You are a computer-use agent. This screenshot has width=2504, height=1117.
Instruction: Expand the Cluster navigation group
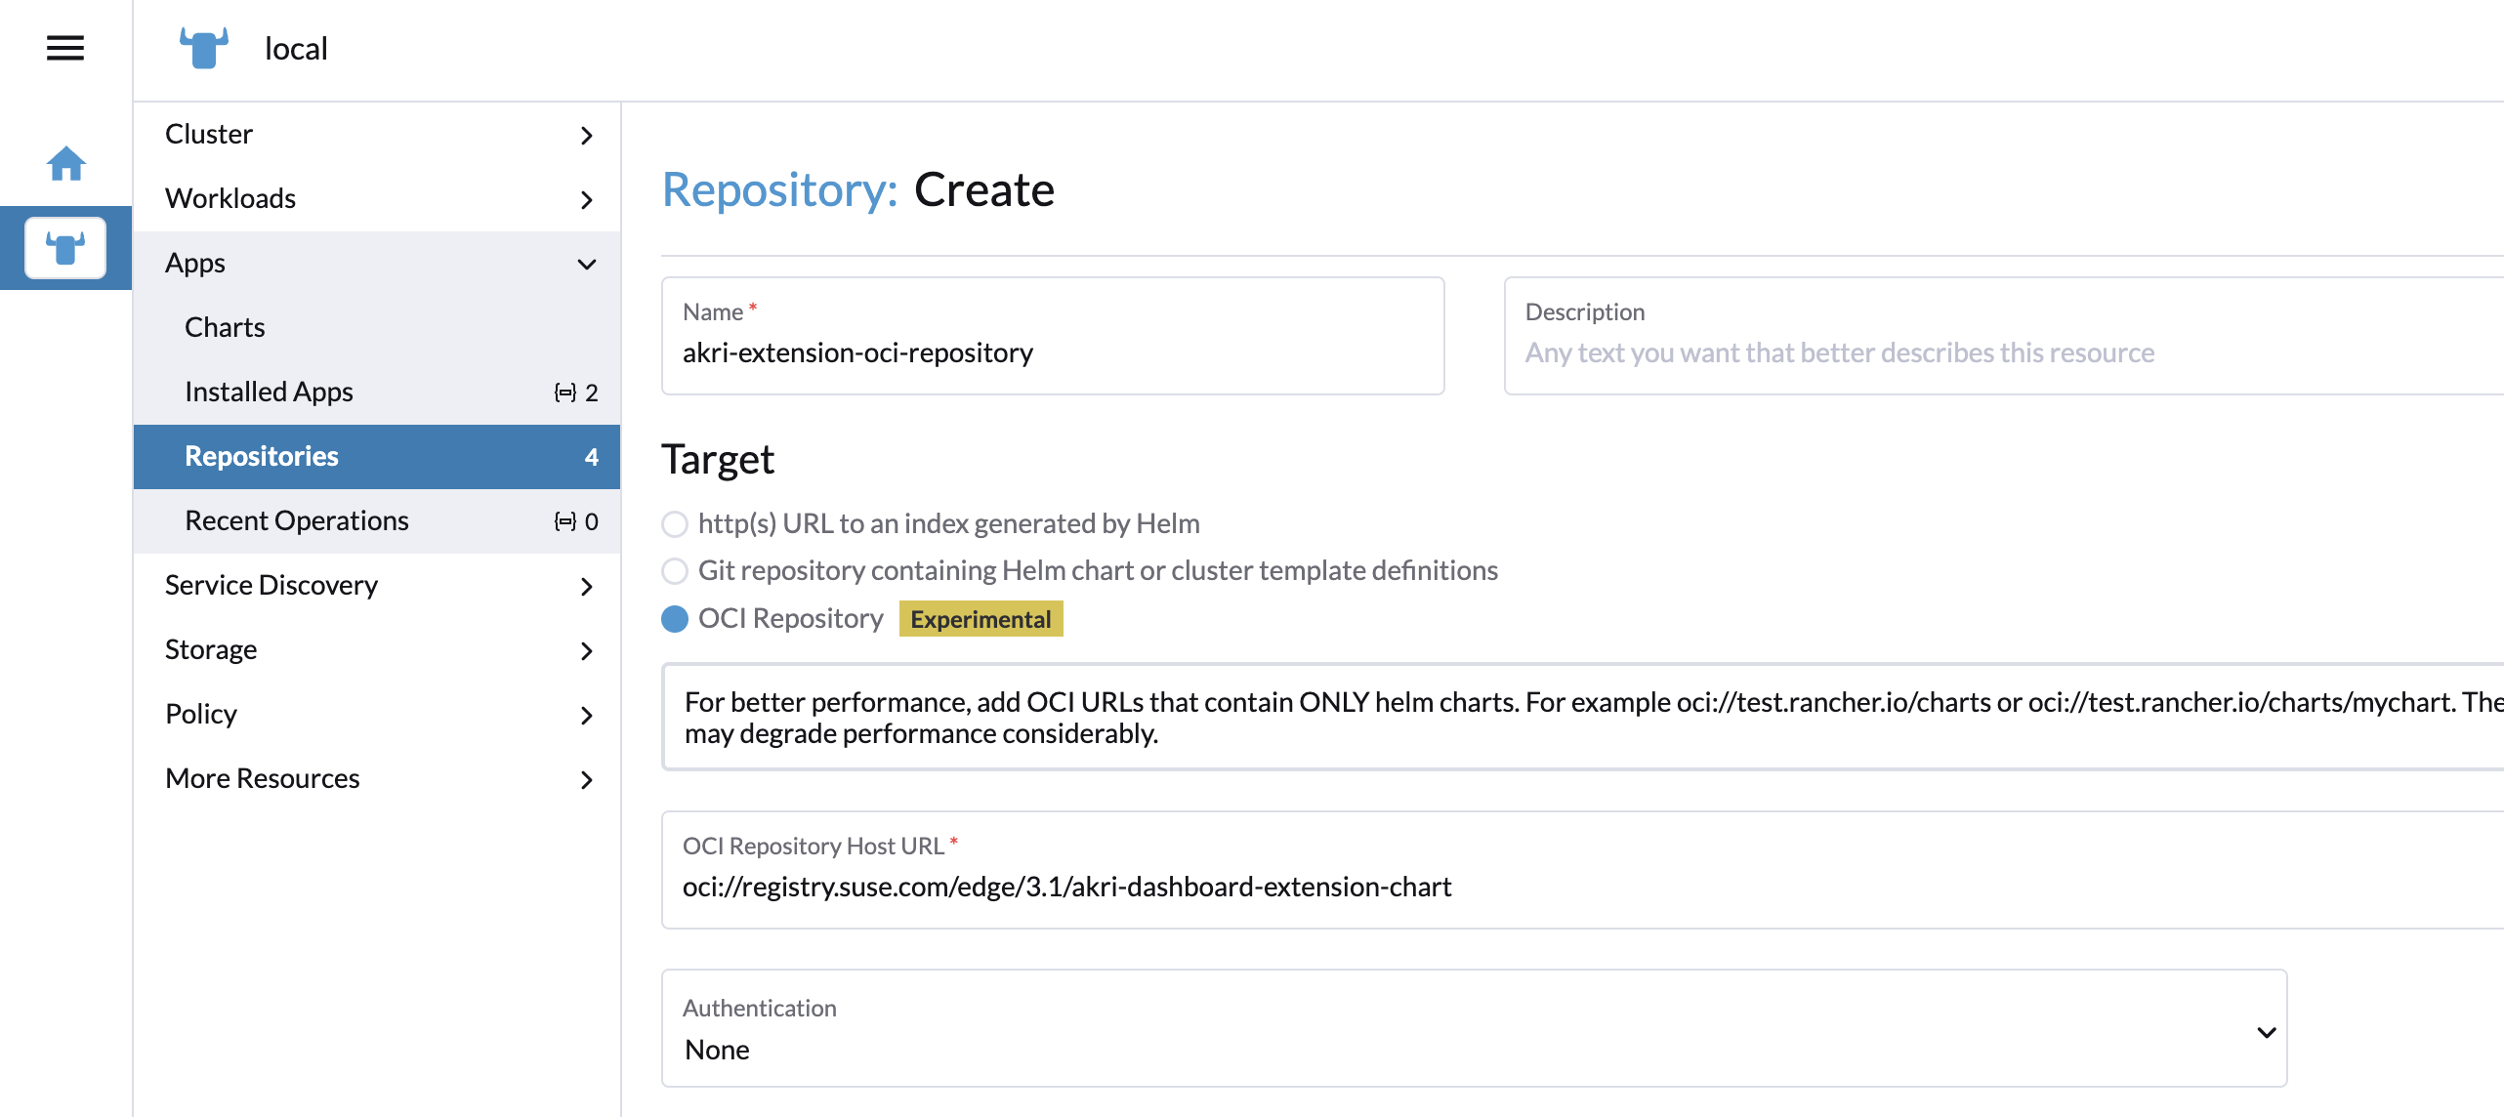click(x=376, y=135)
